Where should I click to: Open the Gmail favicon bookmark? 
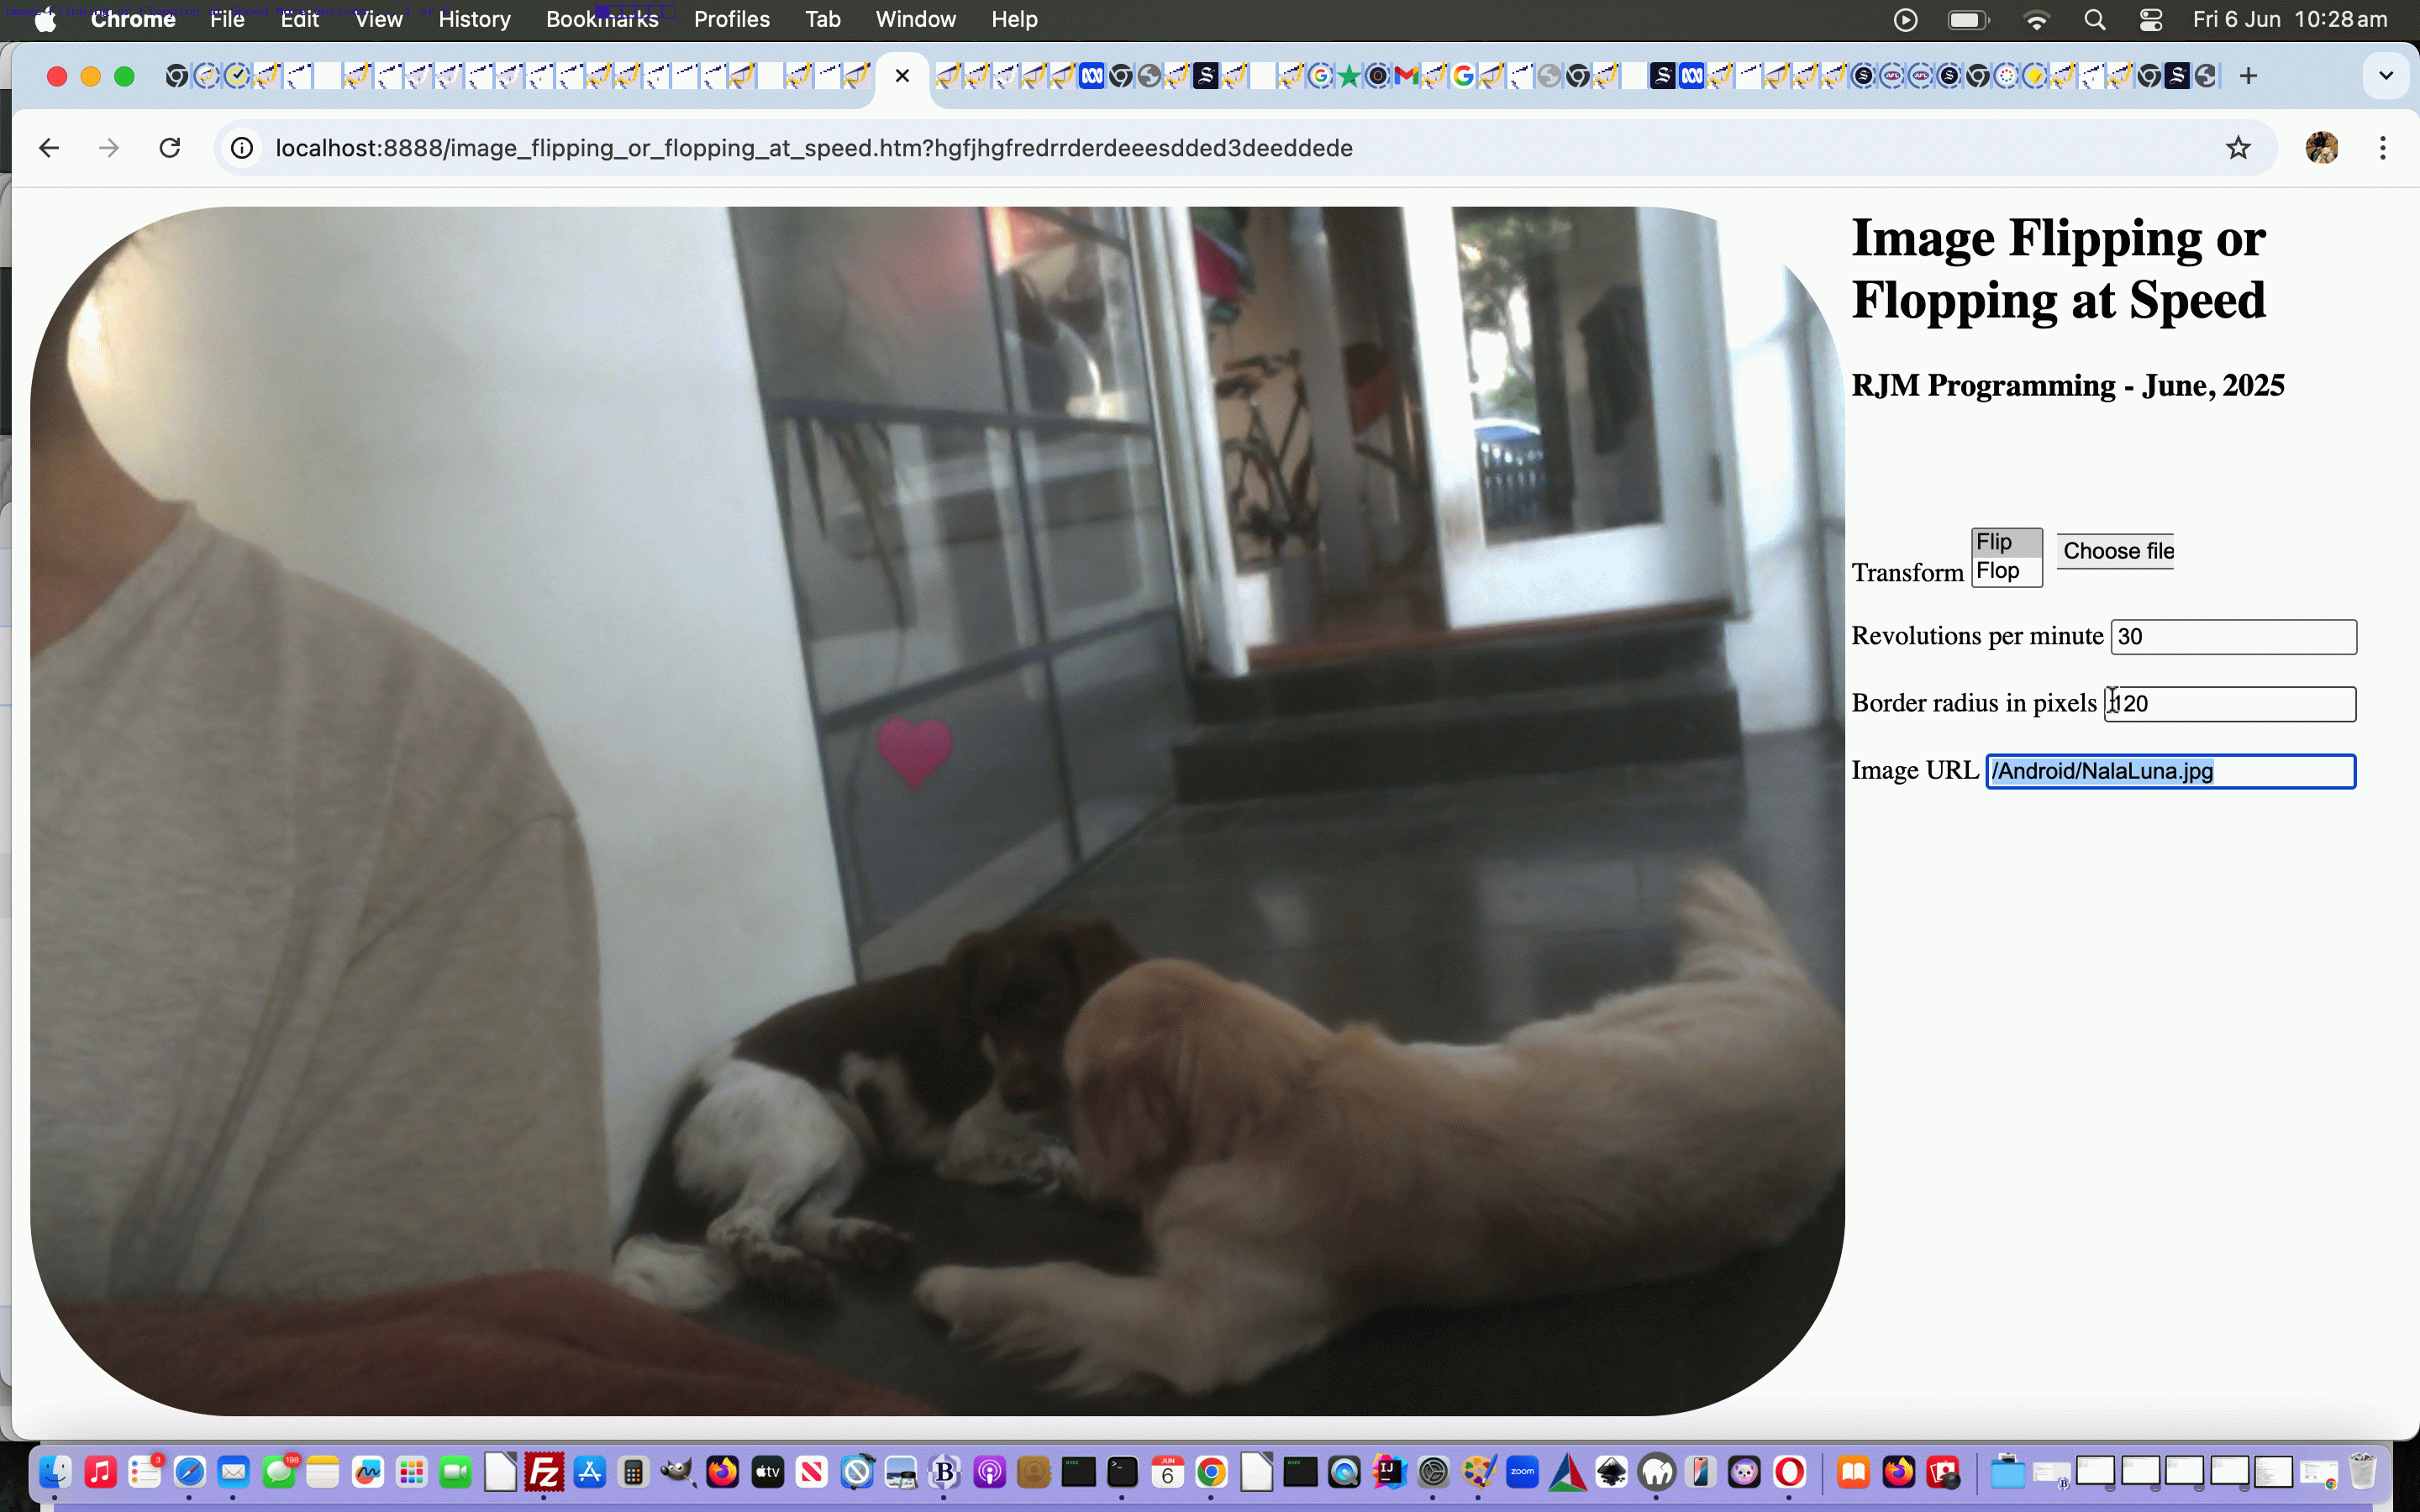(x=1406, y=75)
